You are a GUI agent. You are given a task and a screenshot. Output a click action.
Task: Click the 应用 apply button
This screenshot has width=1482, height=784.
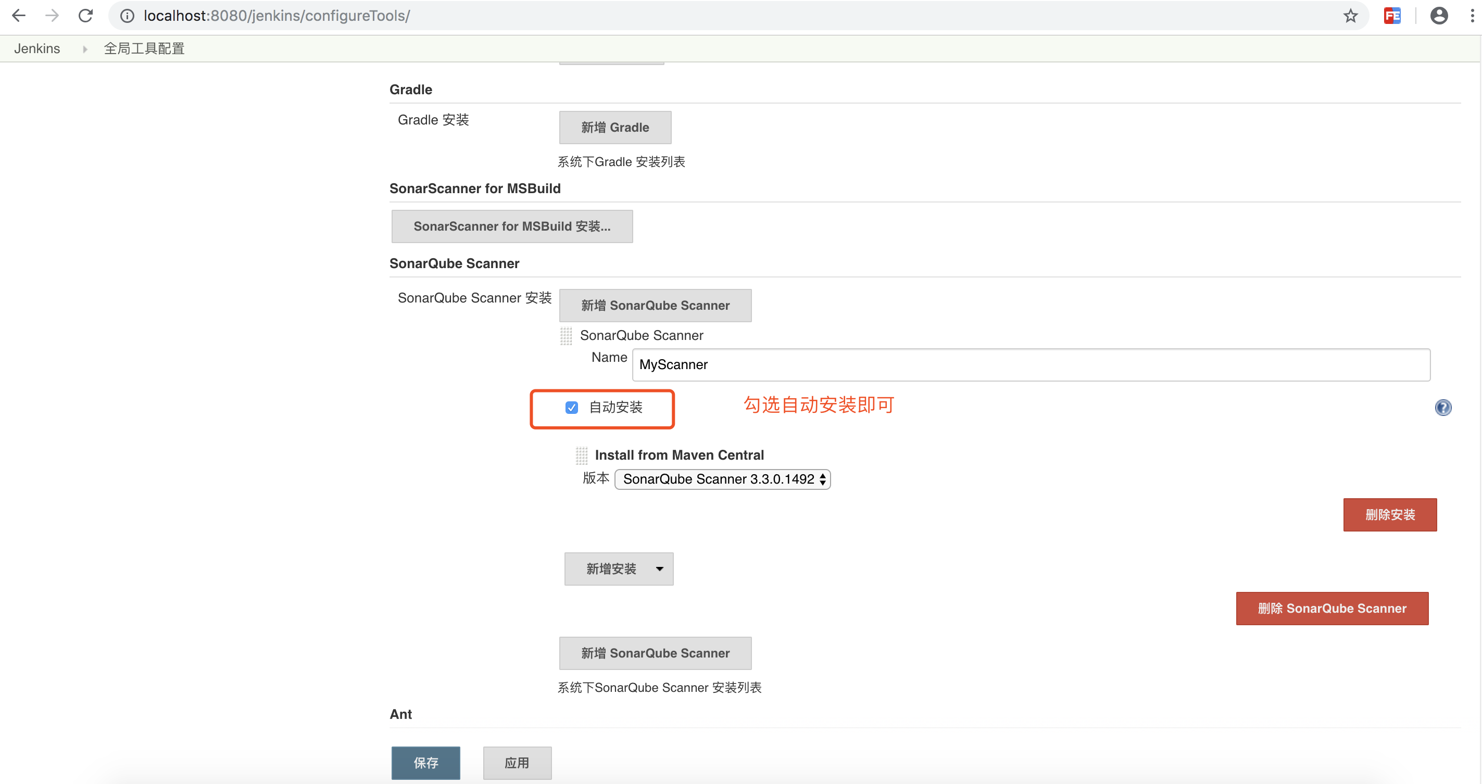pos(517,763)
